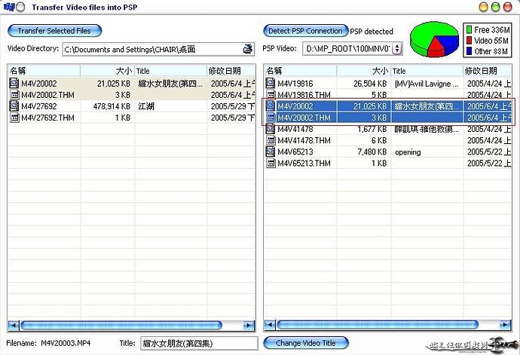Sort PSP list by Title column header

427,71
